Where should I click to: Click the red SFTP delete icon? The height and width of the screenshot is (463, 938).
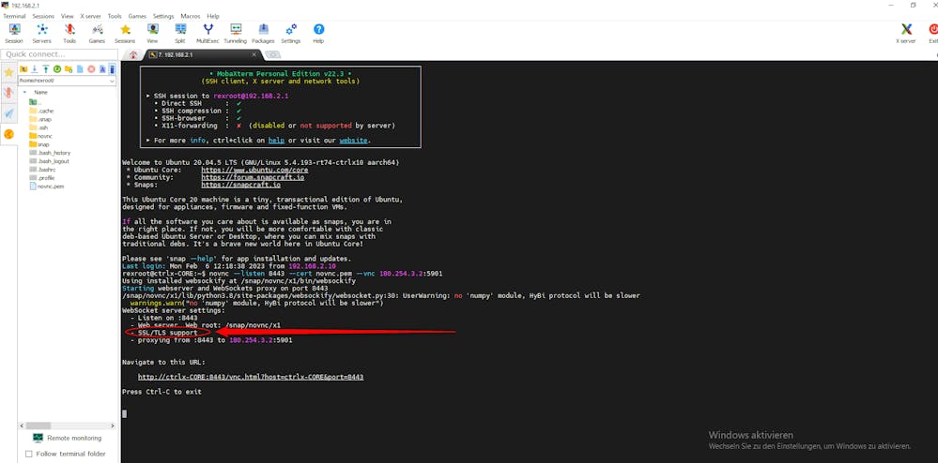(91, 69)
